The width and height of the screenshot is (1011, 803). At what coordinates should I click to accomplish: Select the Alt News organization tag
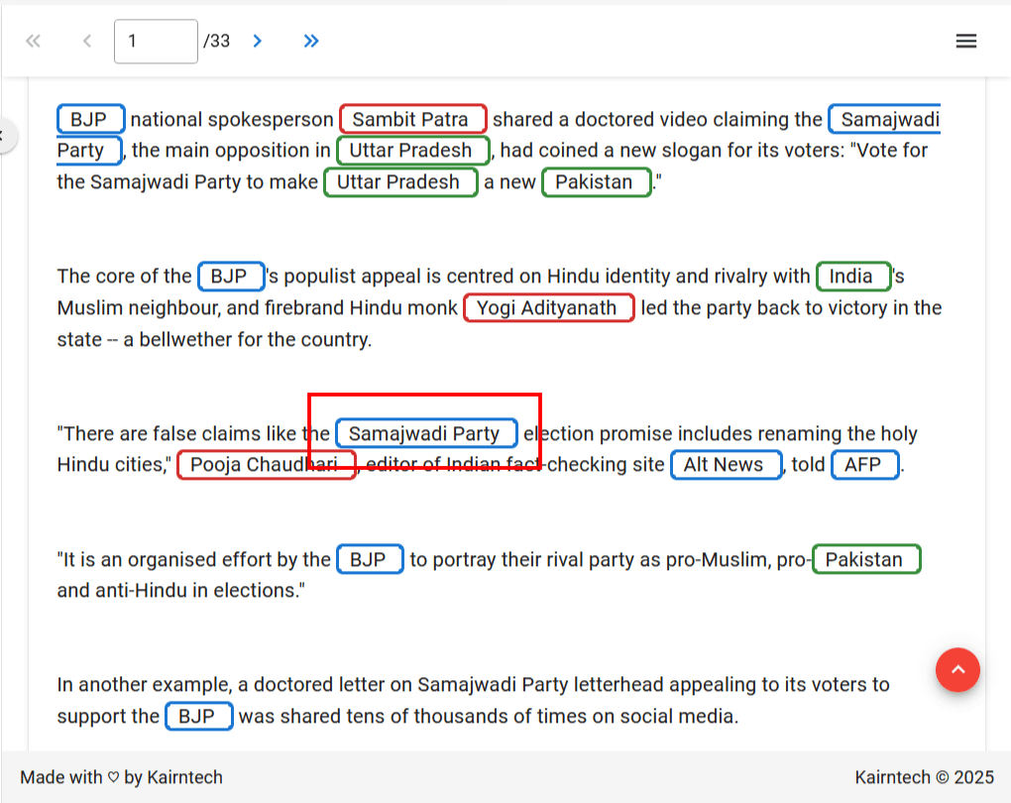[726, 465]
